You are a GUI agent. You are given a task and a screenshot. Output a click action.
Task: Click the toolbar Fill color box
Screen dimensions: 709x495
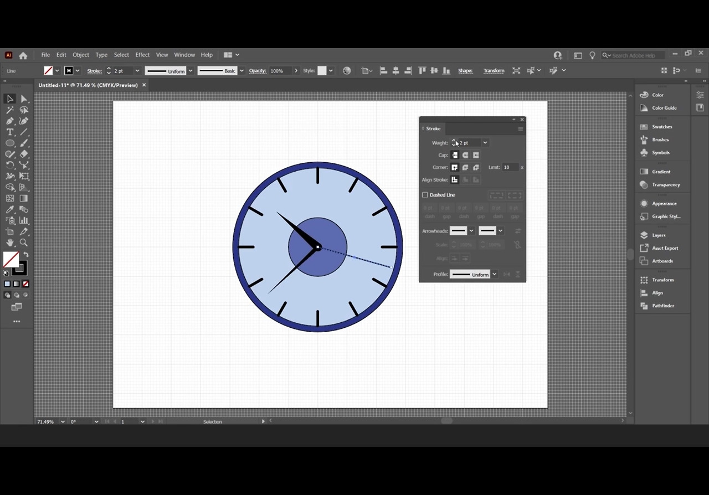tap(11, 259)
